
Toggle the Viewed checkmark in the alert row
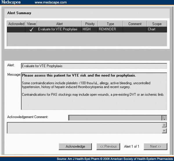31,29
